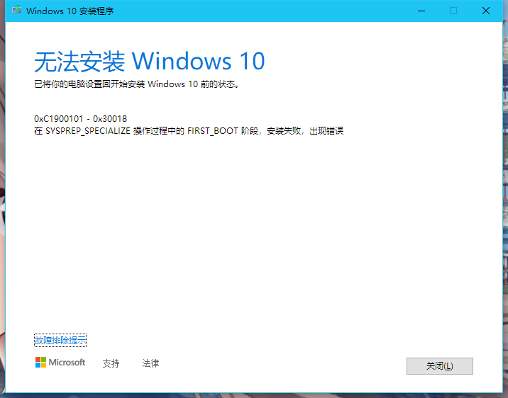Close the window using the title bar X
Image resolution: width=508 pixels, height=398 pixels.
pyautogui.click(x=486, y=11)
